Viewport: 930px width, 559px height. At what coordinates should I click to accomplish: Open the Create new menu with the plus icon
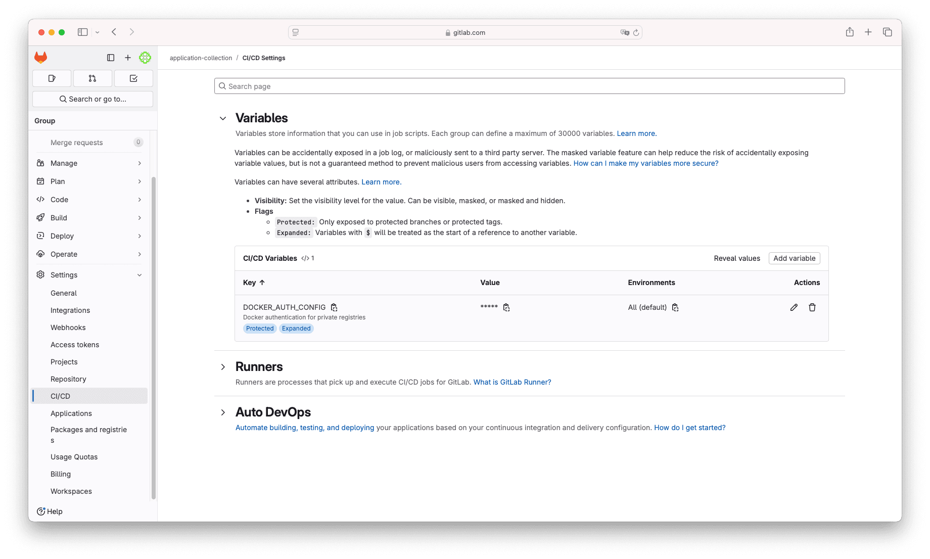click(128, 58)
